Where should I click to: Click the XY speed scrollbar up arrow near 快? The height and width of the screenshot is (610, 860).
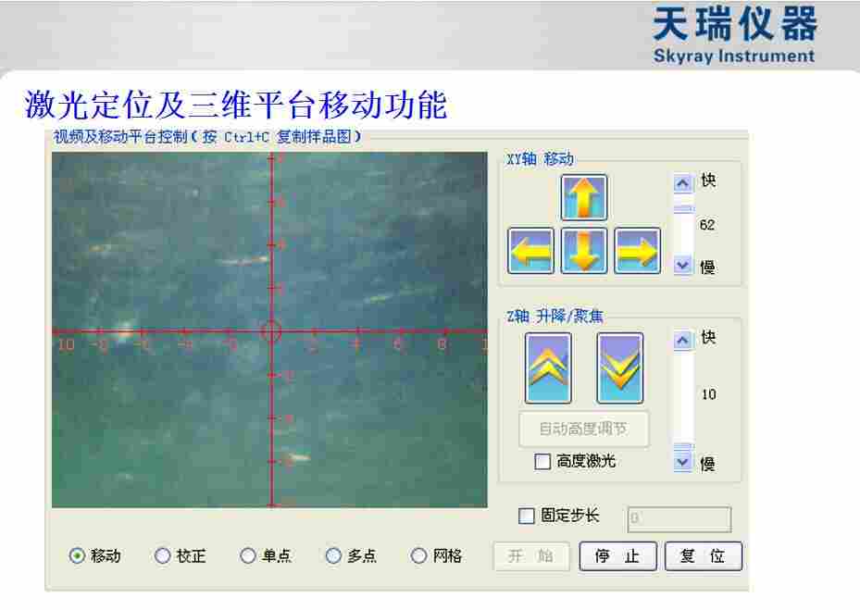pyautogui.click(x=682, y=183)
